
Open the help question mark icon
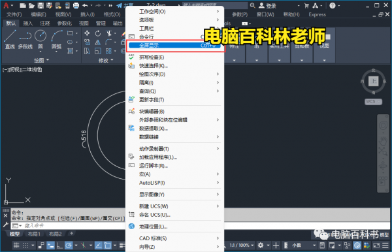pyautogui.click(x=333, y=5)
